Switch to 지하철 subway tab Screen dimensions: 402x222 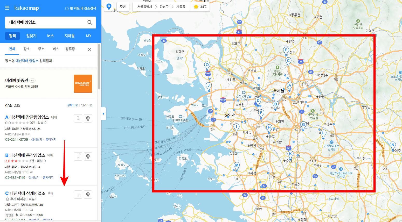pyautogui.click(x=70, y=36)
